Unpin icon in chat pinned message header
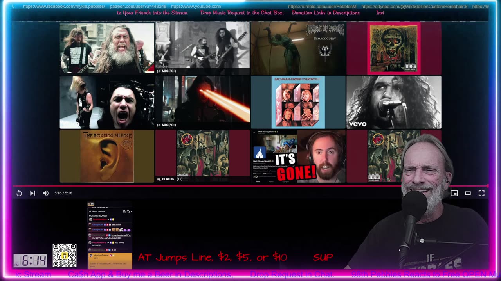 coord(124,212)
